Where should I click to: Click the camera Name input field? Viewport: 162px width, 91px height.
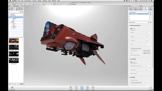click(x=140, y=22)
